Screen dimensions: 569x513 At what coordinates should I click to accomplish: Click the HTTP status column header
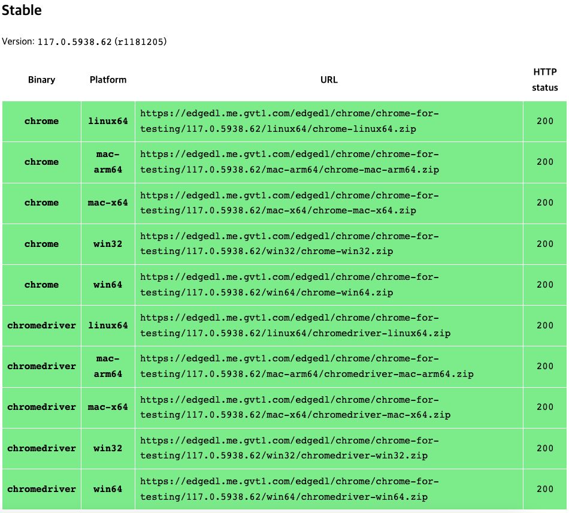pos(545,80)
